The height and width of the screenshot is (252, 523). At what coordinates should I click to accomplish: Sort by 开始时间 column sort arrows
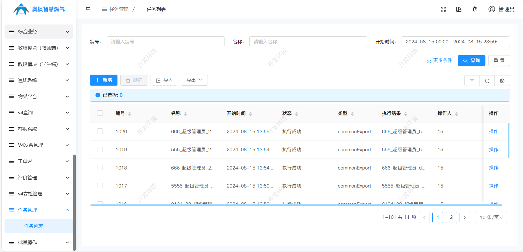[250, 114]
